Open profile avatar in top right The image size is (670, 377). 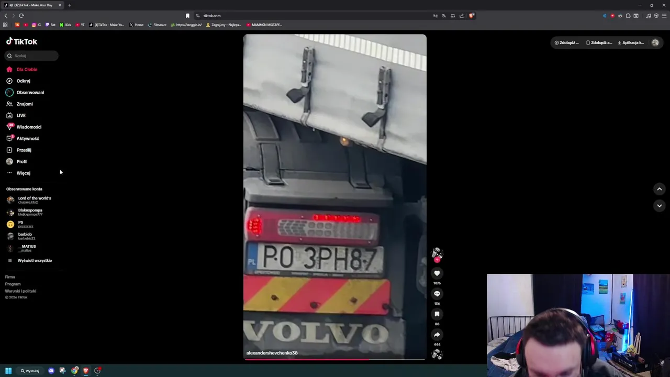[655, 42]
